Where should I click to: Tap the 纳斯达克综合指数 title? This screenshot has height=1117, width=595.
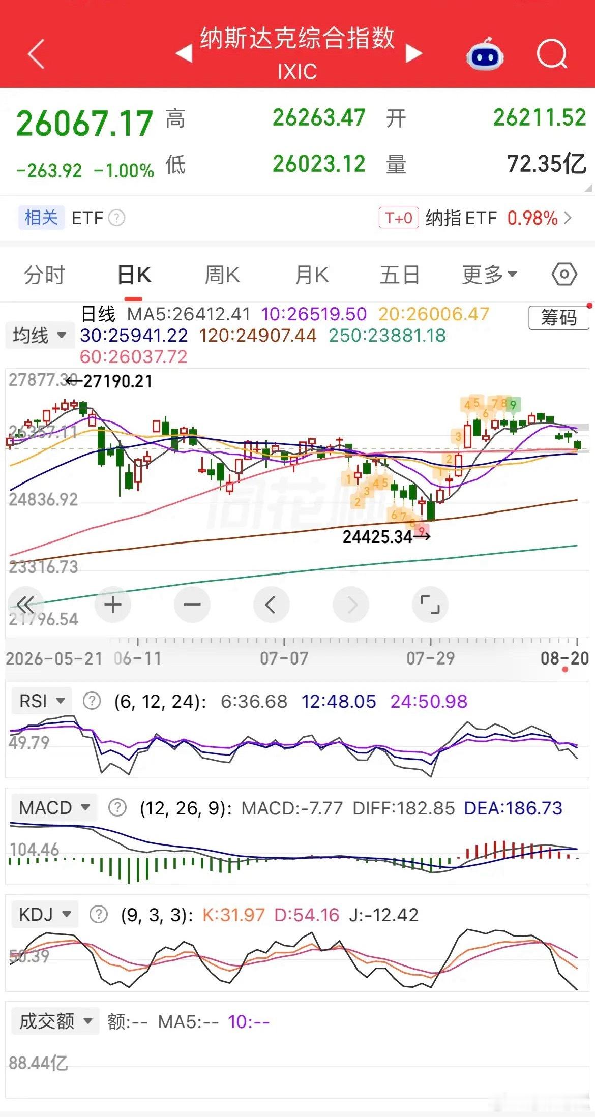(x=297, y=38)
